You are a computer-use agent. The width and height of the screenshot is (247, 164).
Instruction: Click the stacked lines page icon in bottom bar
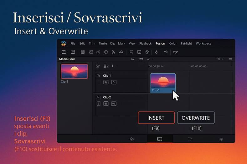[x=190, y=139]
